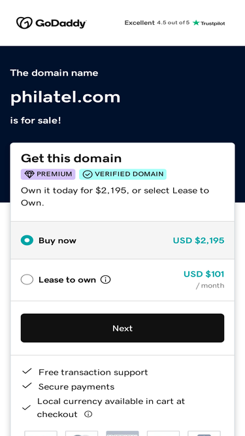245x436 pixels.
Task: Click the Get this domain heading
Action: pos(71,158)
